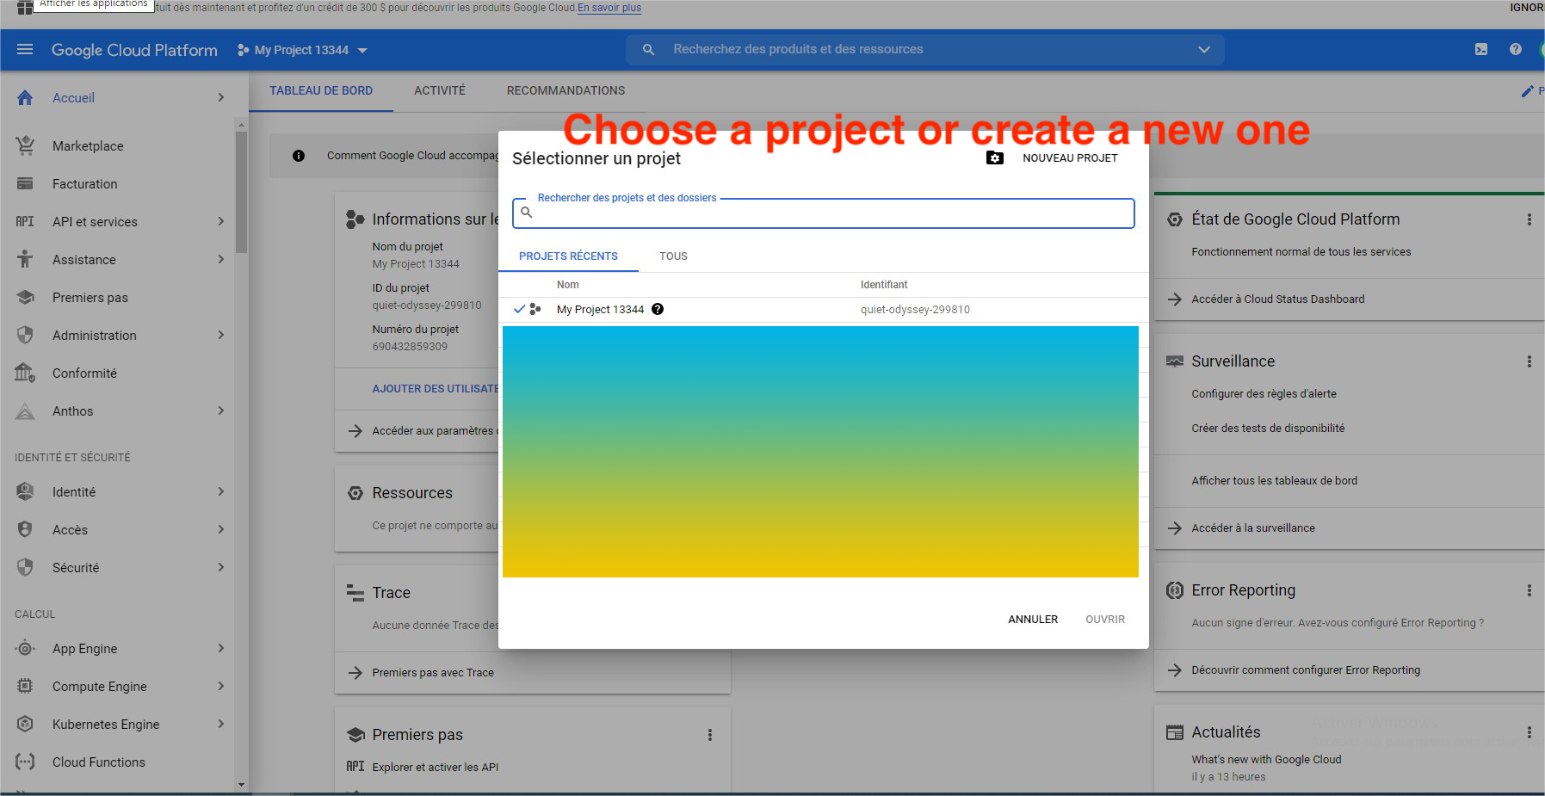
Task: Expand the Compute Engine submenu chevron
Action: point(221,687)
